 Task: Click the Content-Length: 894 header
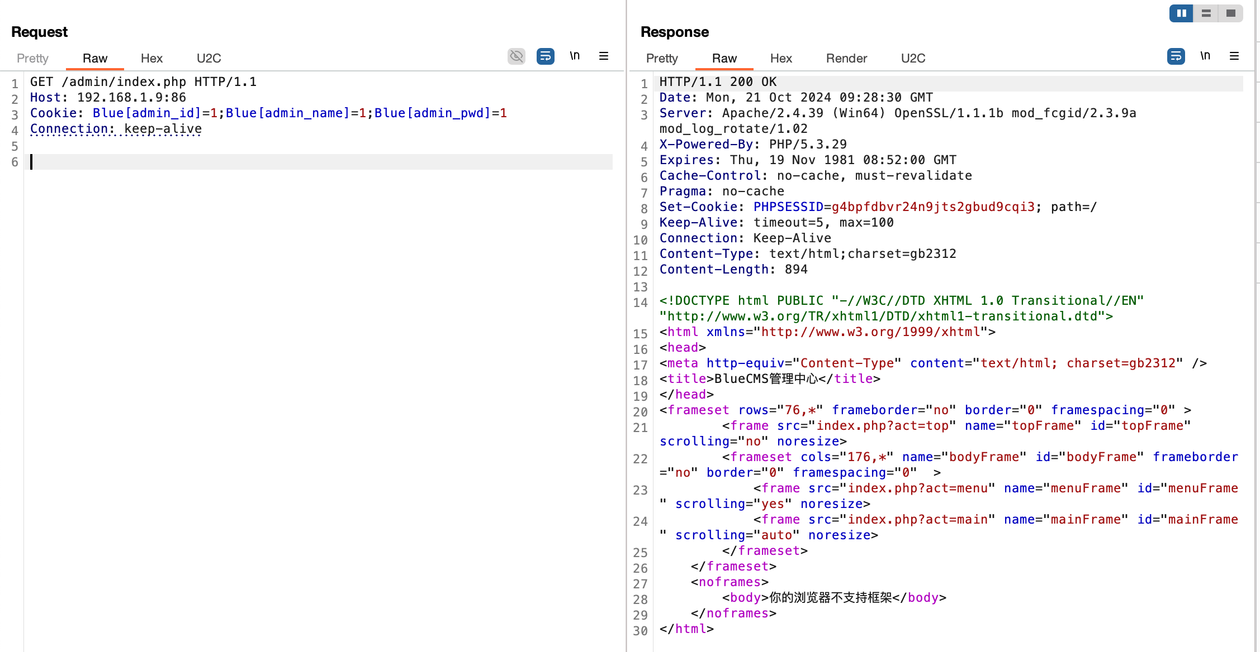(733, 269)
